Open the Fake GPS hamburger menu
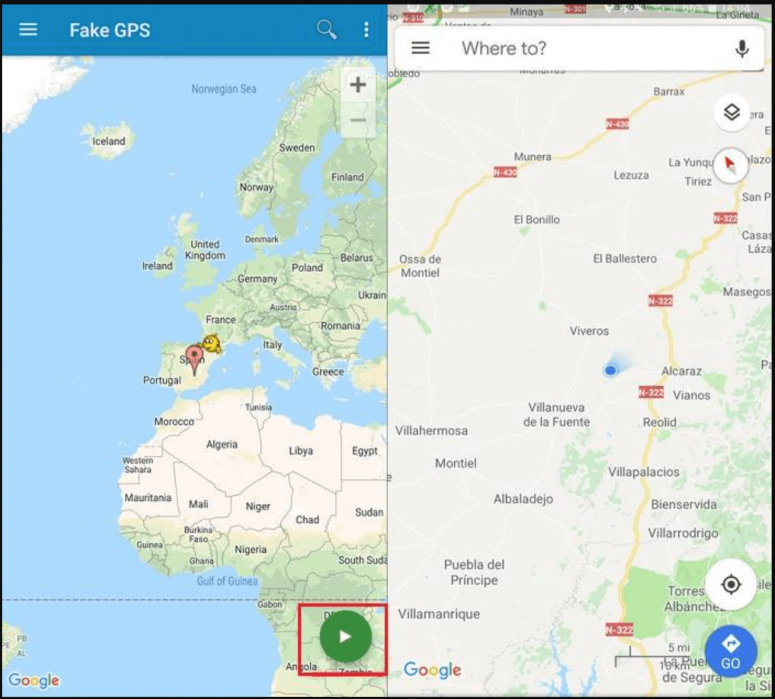The width and height of the screenshot is (775, 699). point(28,30)
